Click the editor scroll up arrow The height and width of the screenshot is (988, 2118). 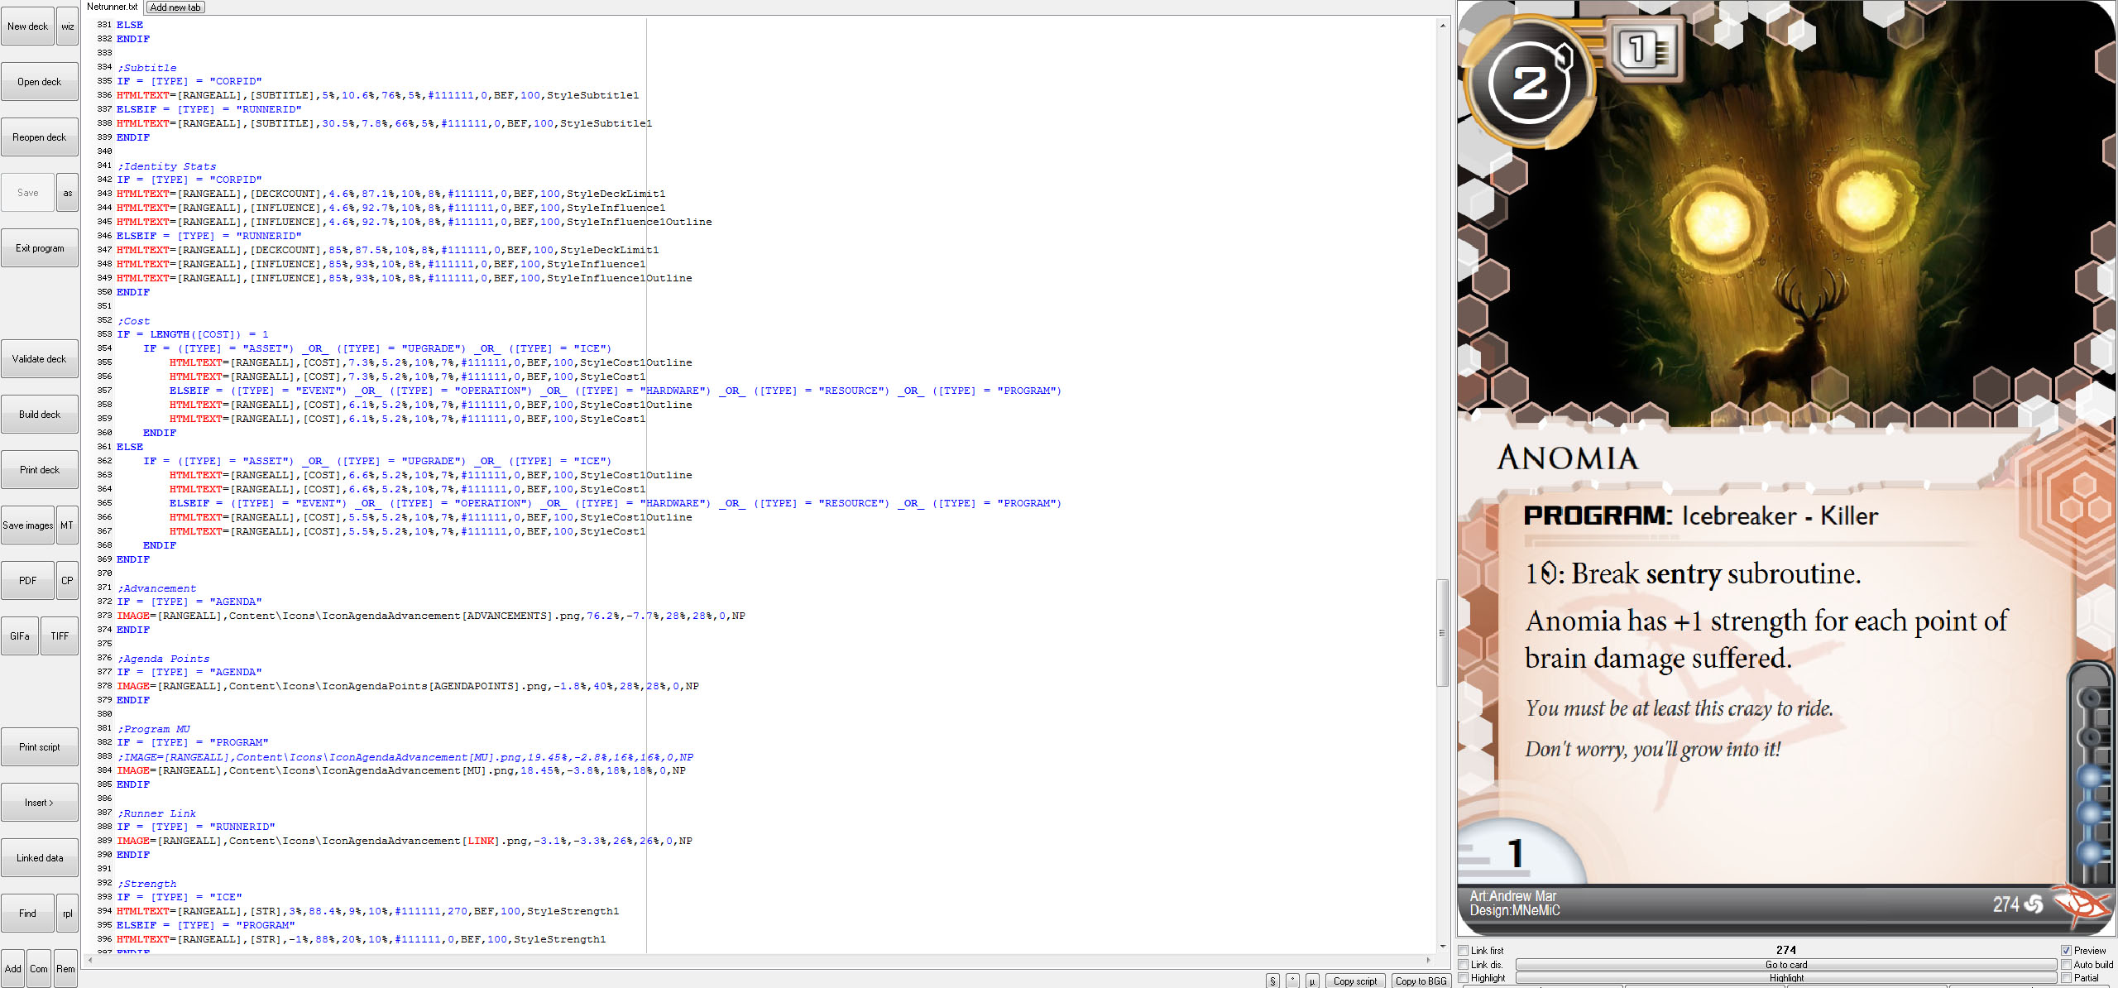point(1442,26)
